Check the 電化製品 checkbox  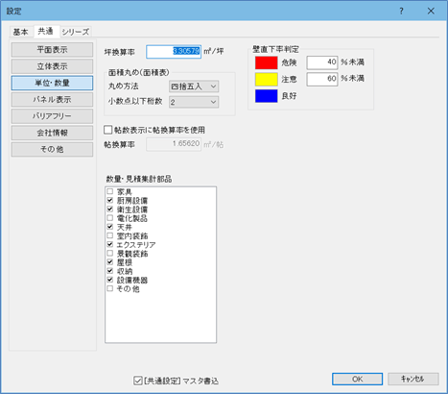[110, 218]
